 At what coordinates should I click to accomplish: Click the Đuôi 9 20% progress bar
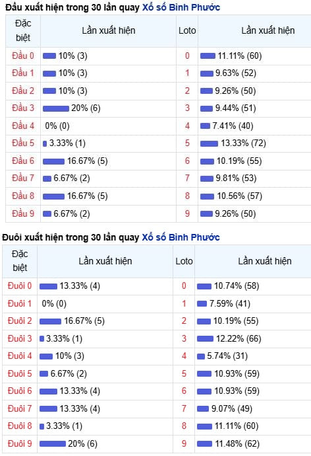53,444
